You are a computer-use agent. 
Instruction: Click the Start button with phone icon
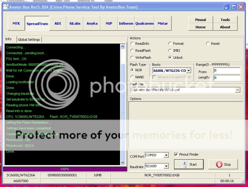189,164
